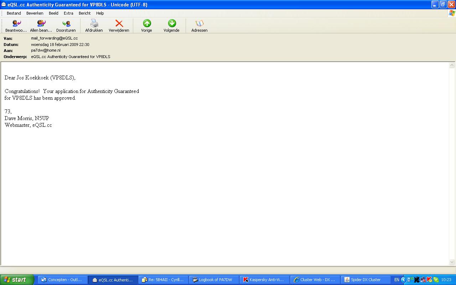The image size is (456, 285).
Task: Click the Beantwoorden (Reply) icon
Action: point(16,24)
